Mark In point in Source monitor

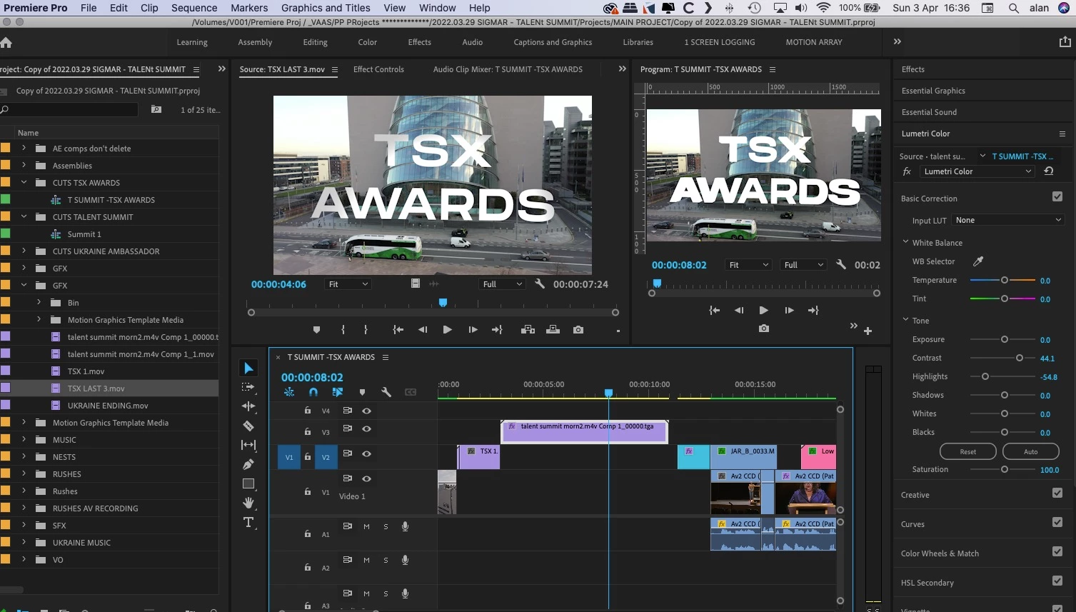coord(343,330)
